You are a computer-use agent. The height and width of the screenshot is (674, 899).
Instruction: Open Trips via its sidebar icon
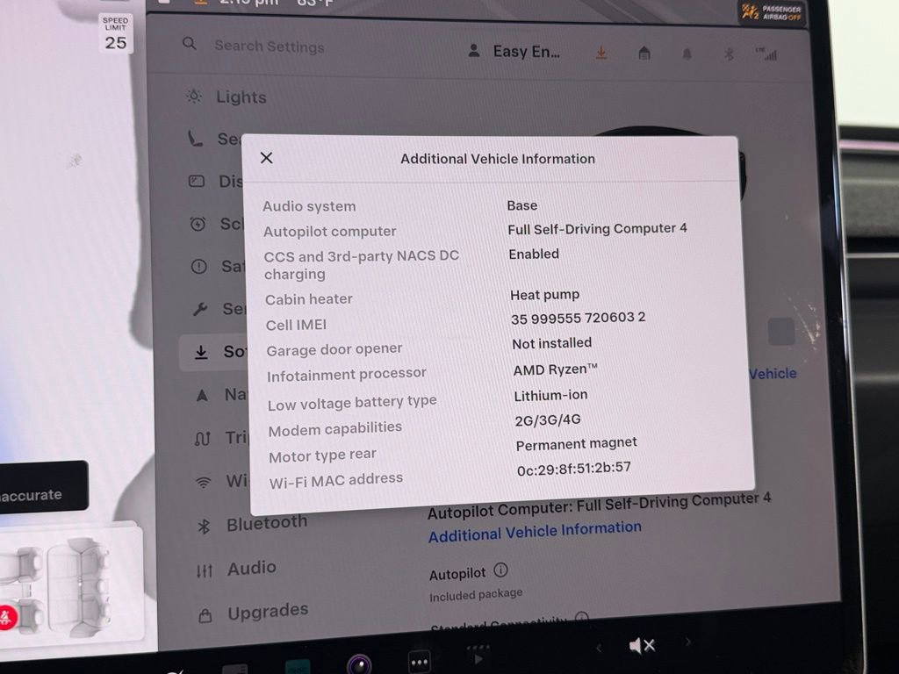click(203, 437)
